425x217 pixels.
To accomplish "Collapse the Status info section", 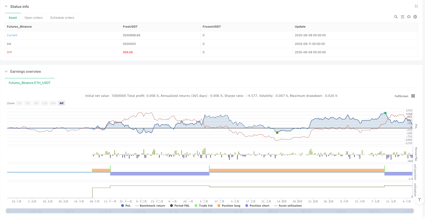I will pos(6,7).
